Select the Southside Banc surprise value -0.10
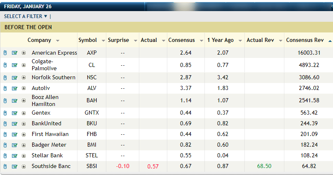333x175 pixels. (x=123, y=166)
